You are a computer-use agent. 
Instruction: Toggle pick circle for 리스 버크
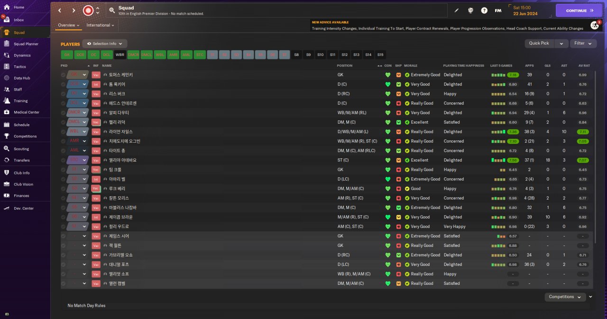pyautogui.click(x=64, y=94)
